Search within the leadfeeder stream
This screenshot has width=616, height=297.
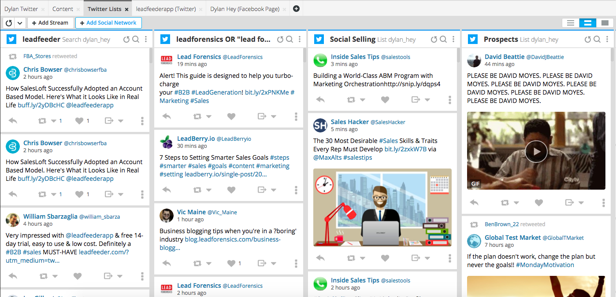[136, 40]
